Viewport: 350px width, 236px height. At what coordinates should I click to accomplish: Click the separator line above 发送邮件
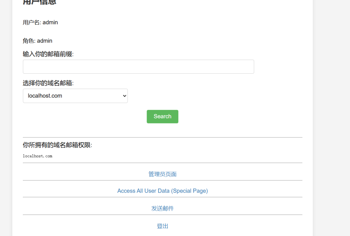coord(162,197)
